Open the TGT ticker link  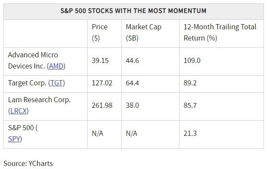[x=57, y=83]
